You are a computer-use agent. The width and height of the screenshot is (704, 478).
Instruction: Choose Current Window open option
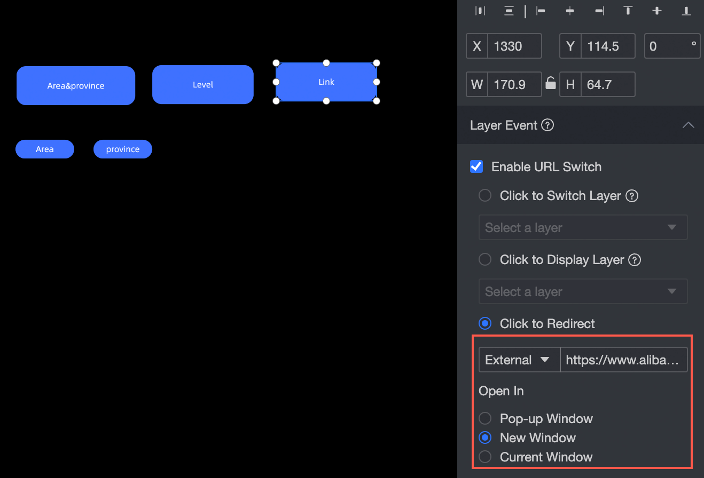pyautogui.click(x=485, y=457)
